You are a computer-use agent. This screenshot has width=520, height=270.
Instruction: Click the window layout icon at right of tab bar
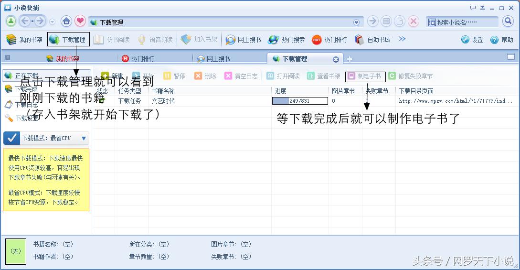511,57
